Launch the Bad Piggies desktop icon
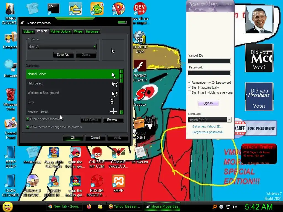283x212 pixels. point(97,9)
